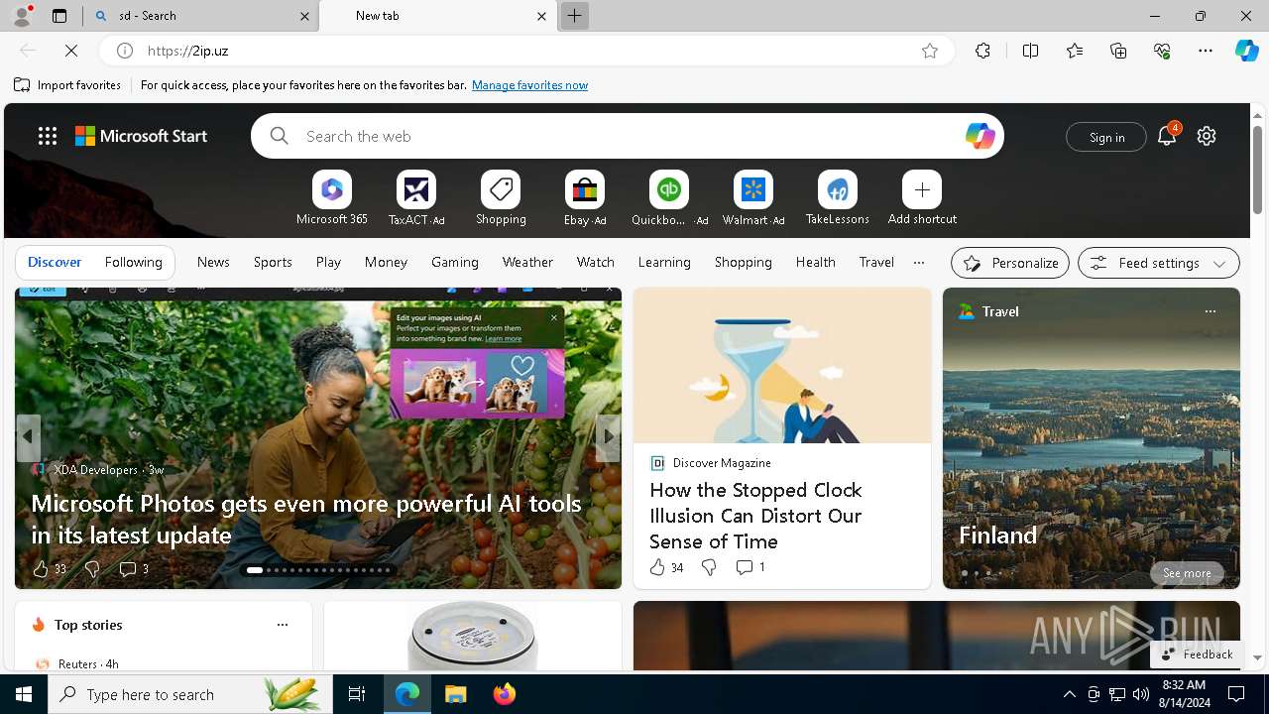
Task: Click the Add shortcut plus icon
Action: click(x=922, y=189)
